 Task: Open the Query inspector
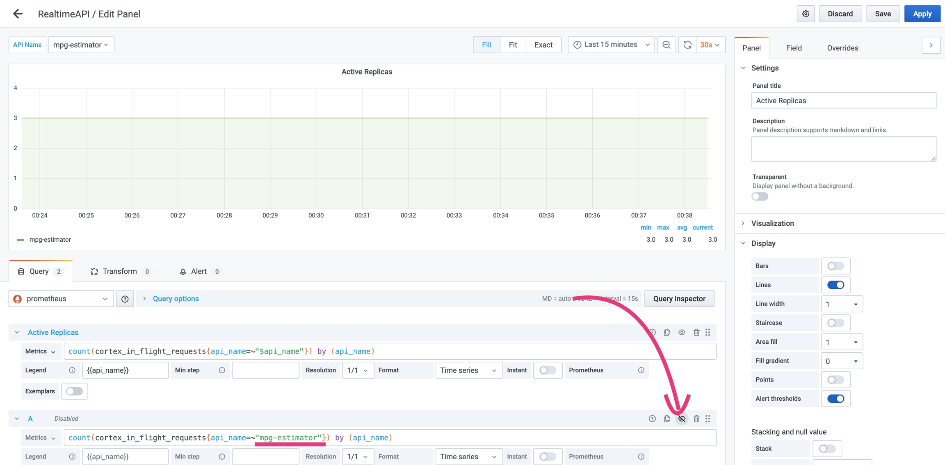679,299
